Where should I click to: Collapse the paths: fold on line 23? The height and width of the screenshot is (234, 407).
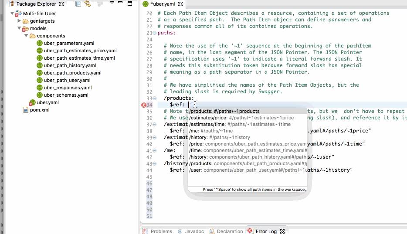pos(154,33)
